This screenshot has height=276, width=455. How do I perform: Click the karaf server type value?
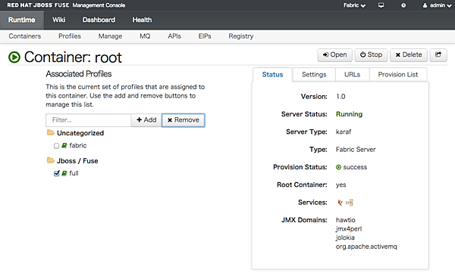click(344, 132)
